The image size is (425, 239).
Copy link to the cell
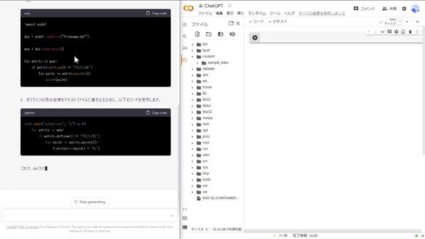pos(382,32)
